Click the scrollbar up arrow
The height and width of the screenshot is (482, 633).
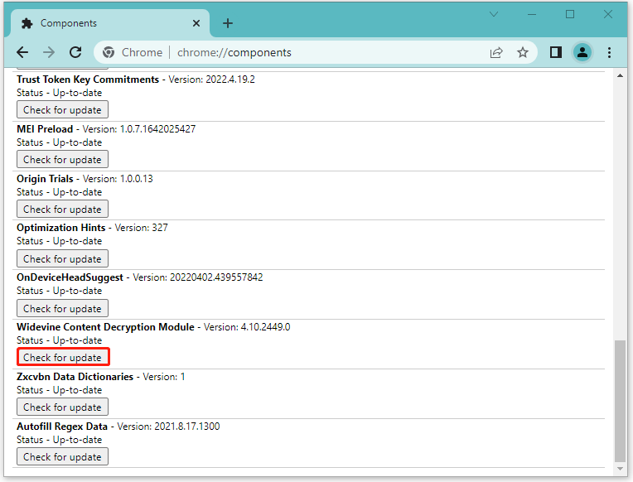click(x=620, y=75)
